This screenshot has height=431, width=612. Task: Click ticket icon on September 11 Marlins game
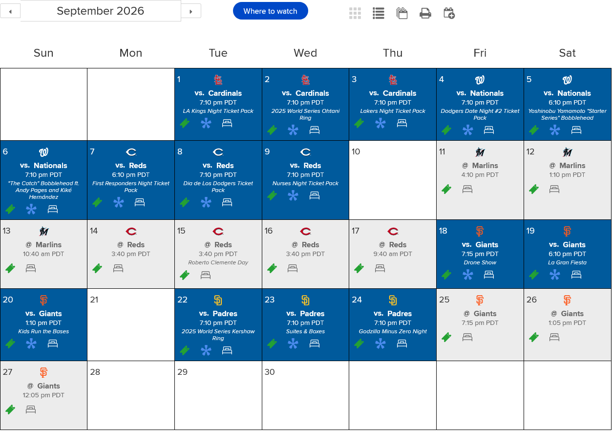(x=446, y=189)
